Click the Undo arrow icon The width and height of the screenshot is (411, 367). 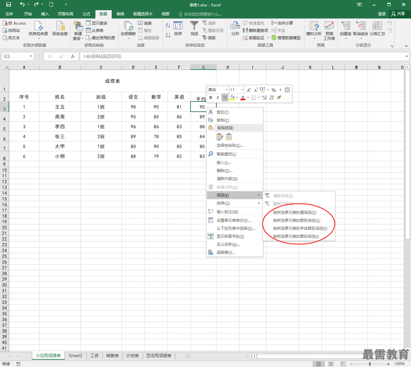[x=22, y=4]
